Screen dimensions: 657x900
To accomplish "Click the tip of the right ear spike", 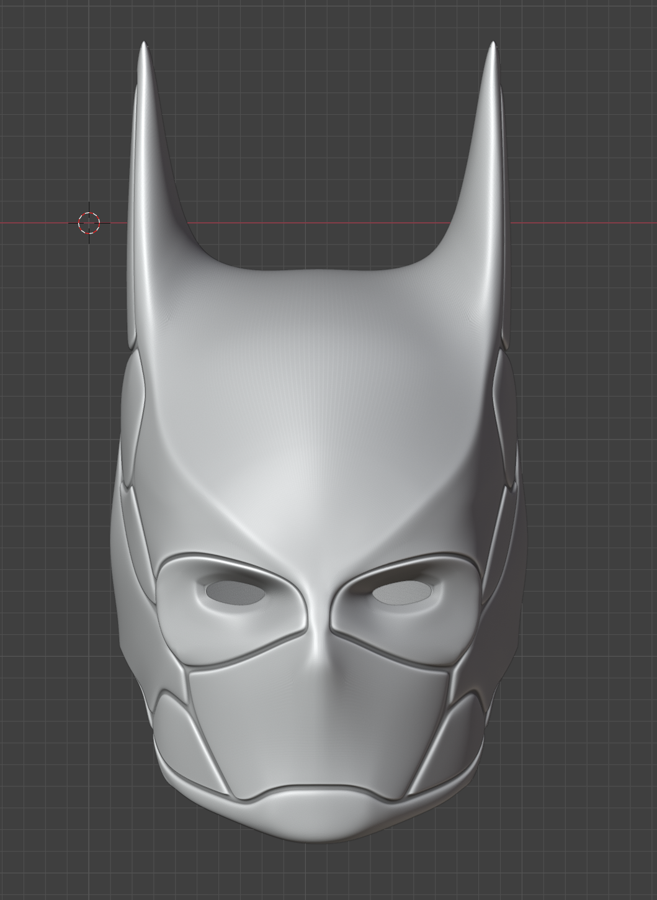I will point(493,45).
